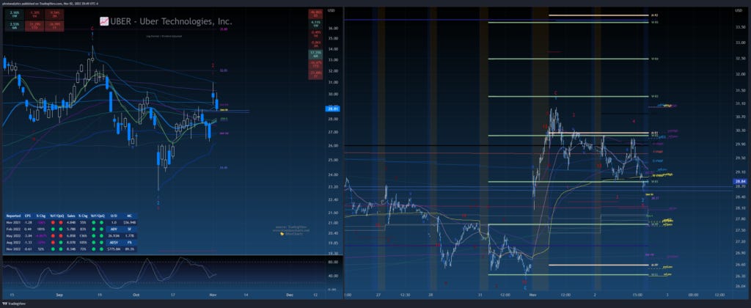Click the Feb 2022 earnings row date
Image resolution: width=751 pixels, height=308 pixels.
13,230
